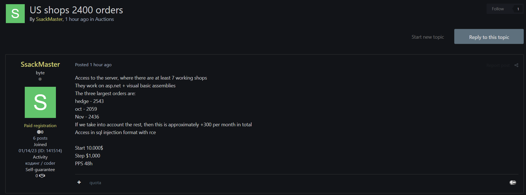Click the reputation coin icon below Paid registration
The image size is (526, 195).
pos(39,132)
